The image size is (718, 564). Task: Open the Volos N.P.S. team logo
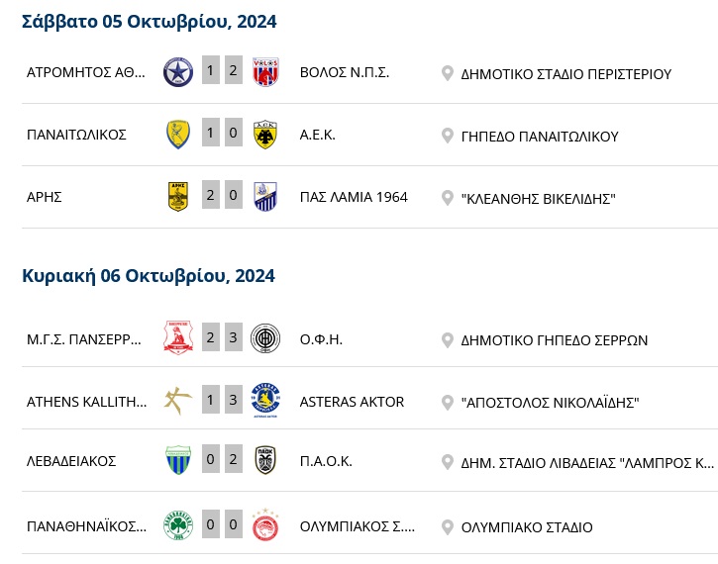[x=265, y=72]
